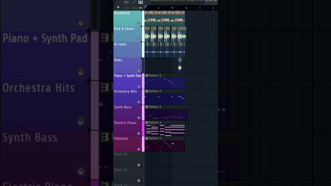This screenshot has width=331, height=186.
Task: Mute the Drumloop track
Action: point(139,24)
